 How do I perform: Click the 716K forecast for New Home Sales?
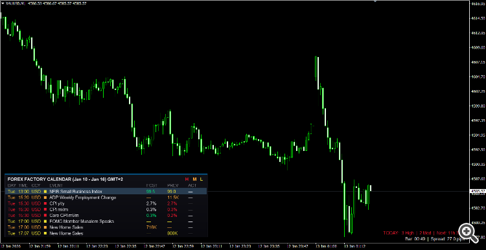point(152,227)
